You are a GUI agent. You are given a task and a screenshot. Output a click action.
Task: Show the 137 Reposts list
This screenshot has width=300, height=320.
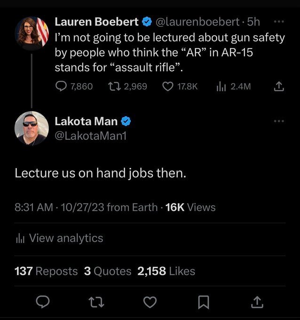coord(46,271)
